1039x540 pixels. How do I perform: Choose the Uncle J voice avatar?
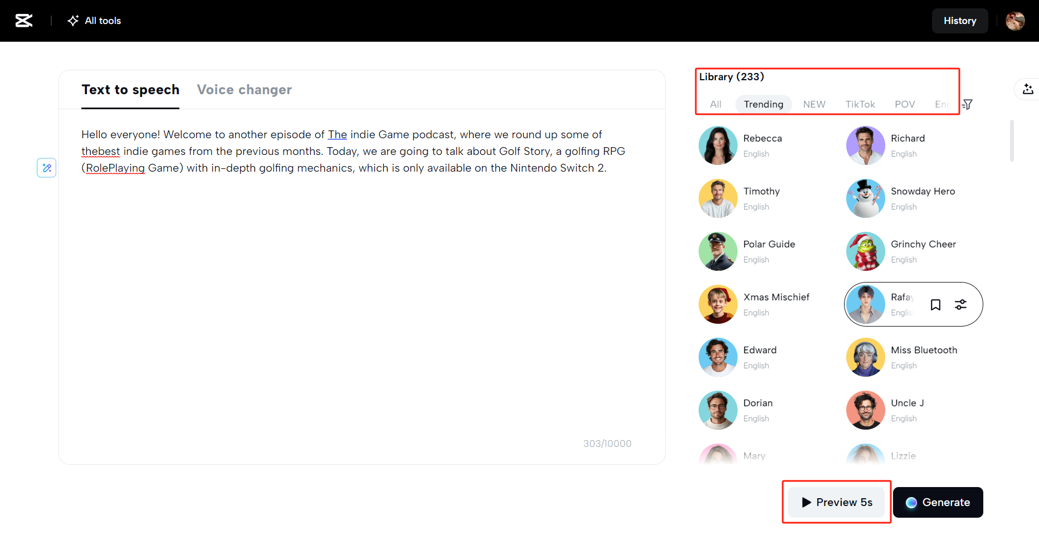coord(866,410)
